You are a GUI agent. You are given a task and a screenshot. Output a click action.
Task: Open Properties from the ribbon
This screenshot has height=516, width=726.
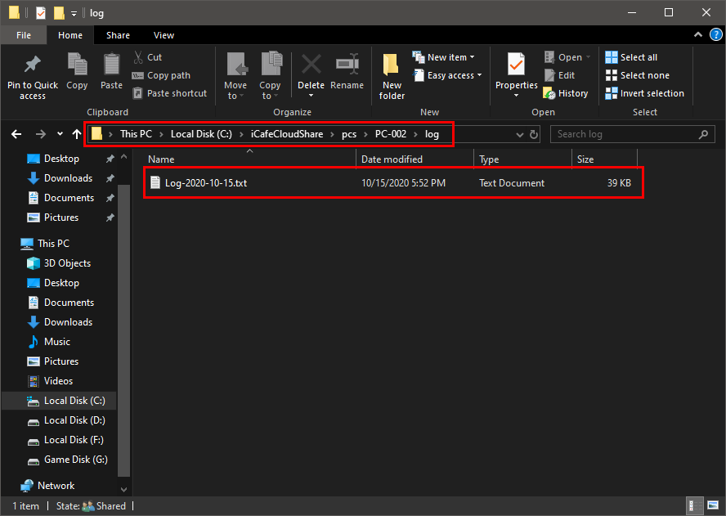point(516,65)
